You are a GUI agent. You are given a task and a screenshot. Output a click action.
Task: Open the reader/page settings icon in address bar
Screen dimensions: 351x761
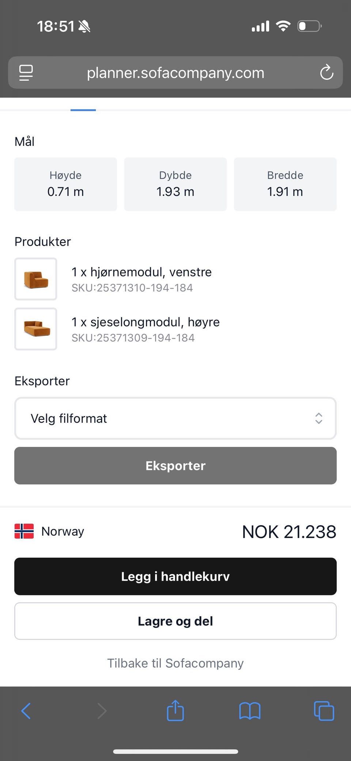[26, 72]
